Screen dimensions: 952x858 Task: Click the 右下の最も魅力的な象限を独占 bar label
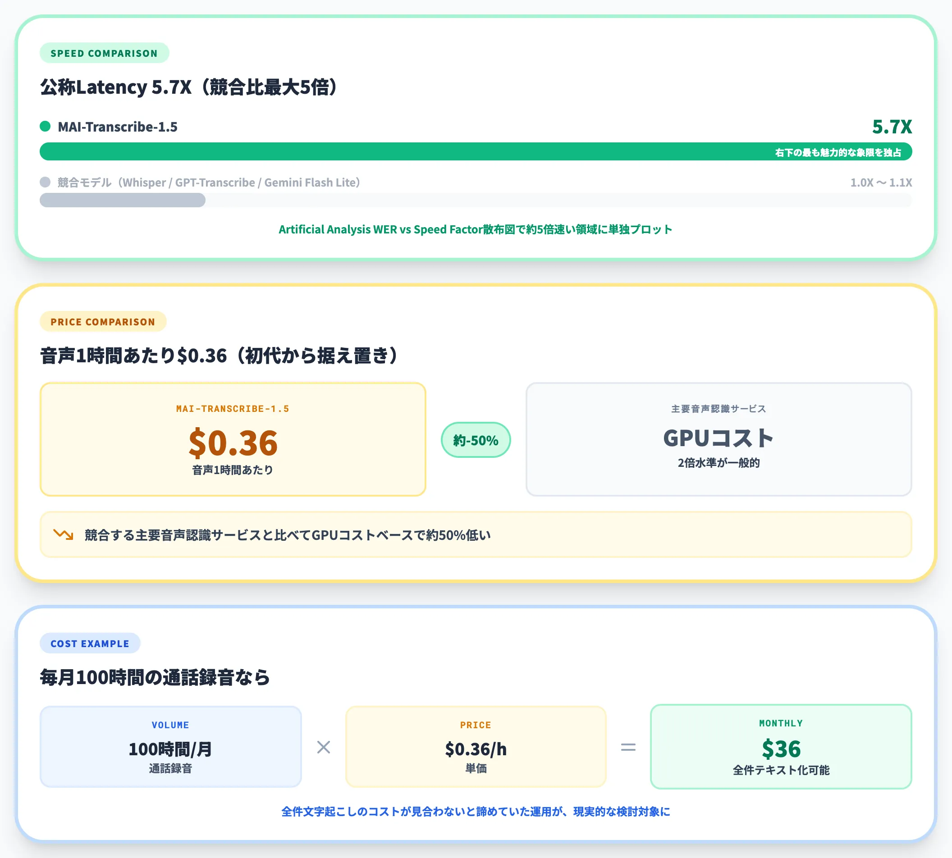pos(838,152)
